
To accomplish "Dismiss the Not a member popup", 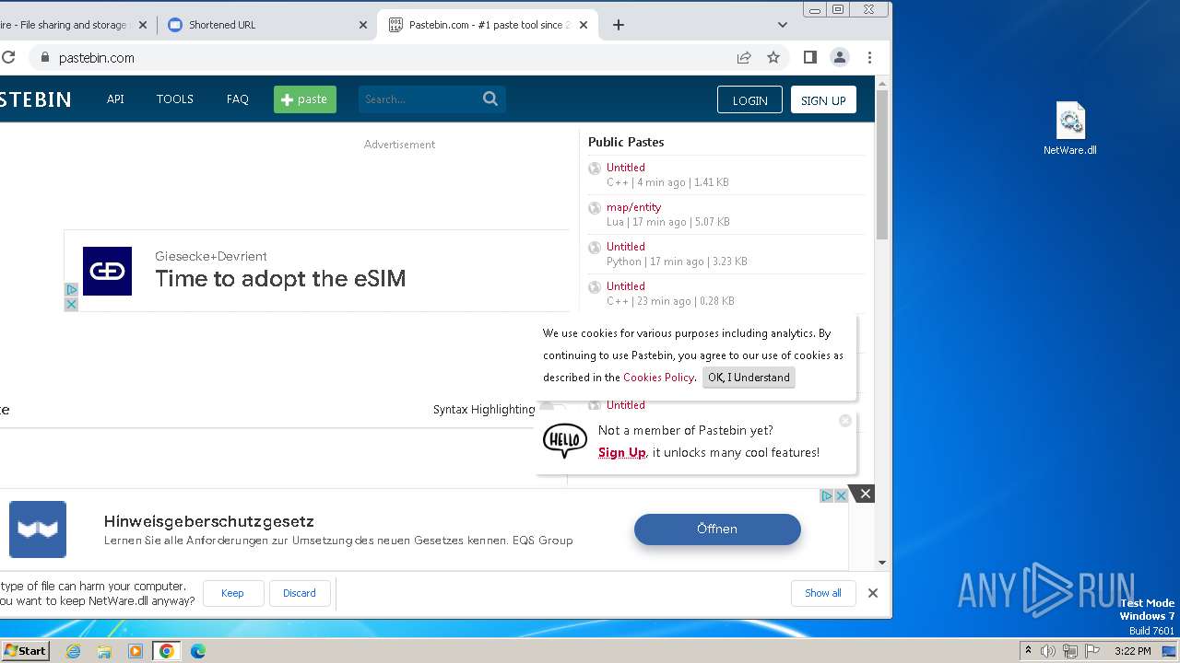I will point(845,421).
